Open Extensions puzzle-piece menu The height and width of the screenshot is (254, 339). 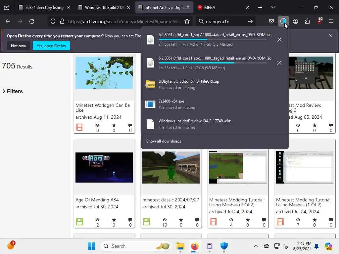click(x=307, y=21)
